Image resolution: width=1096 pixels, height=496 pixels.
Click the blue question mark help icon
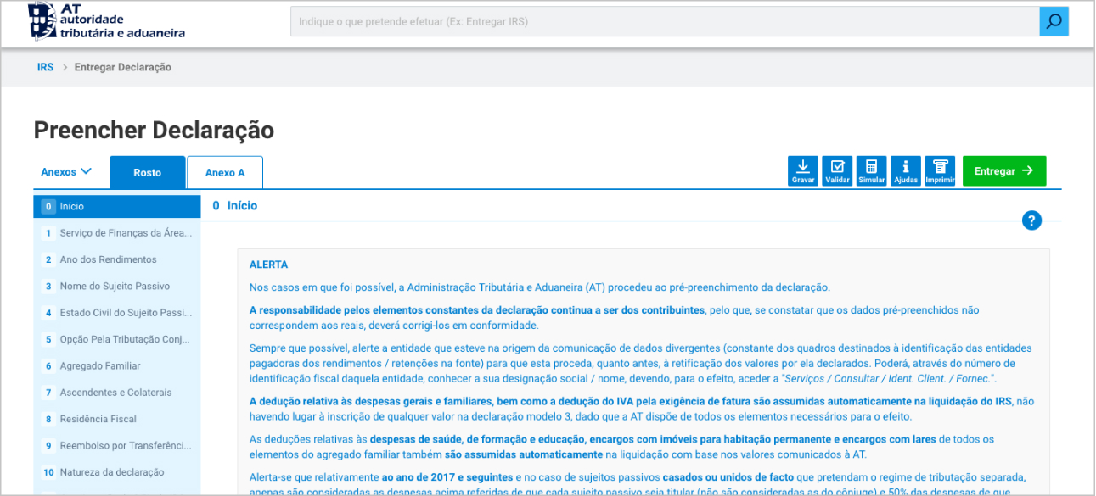[x=1031, y=221]
